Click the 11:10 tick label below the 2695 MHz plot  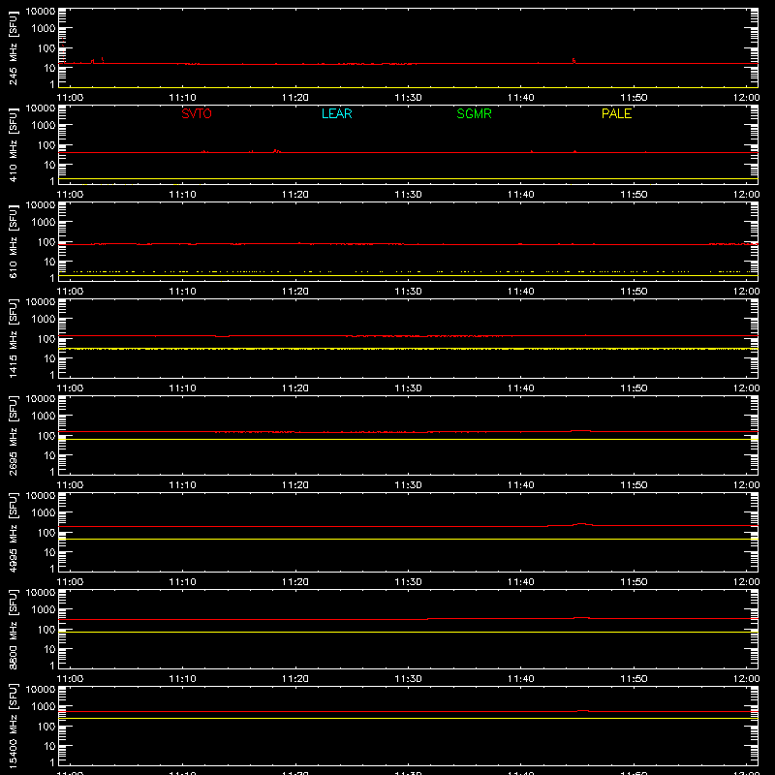point(182,485)
